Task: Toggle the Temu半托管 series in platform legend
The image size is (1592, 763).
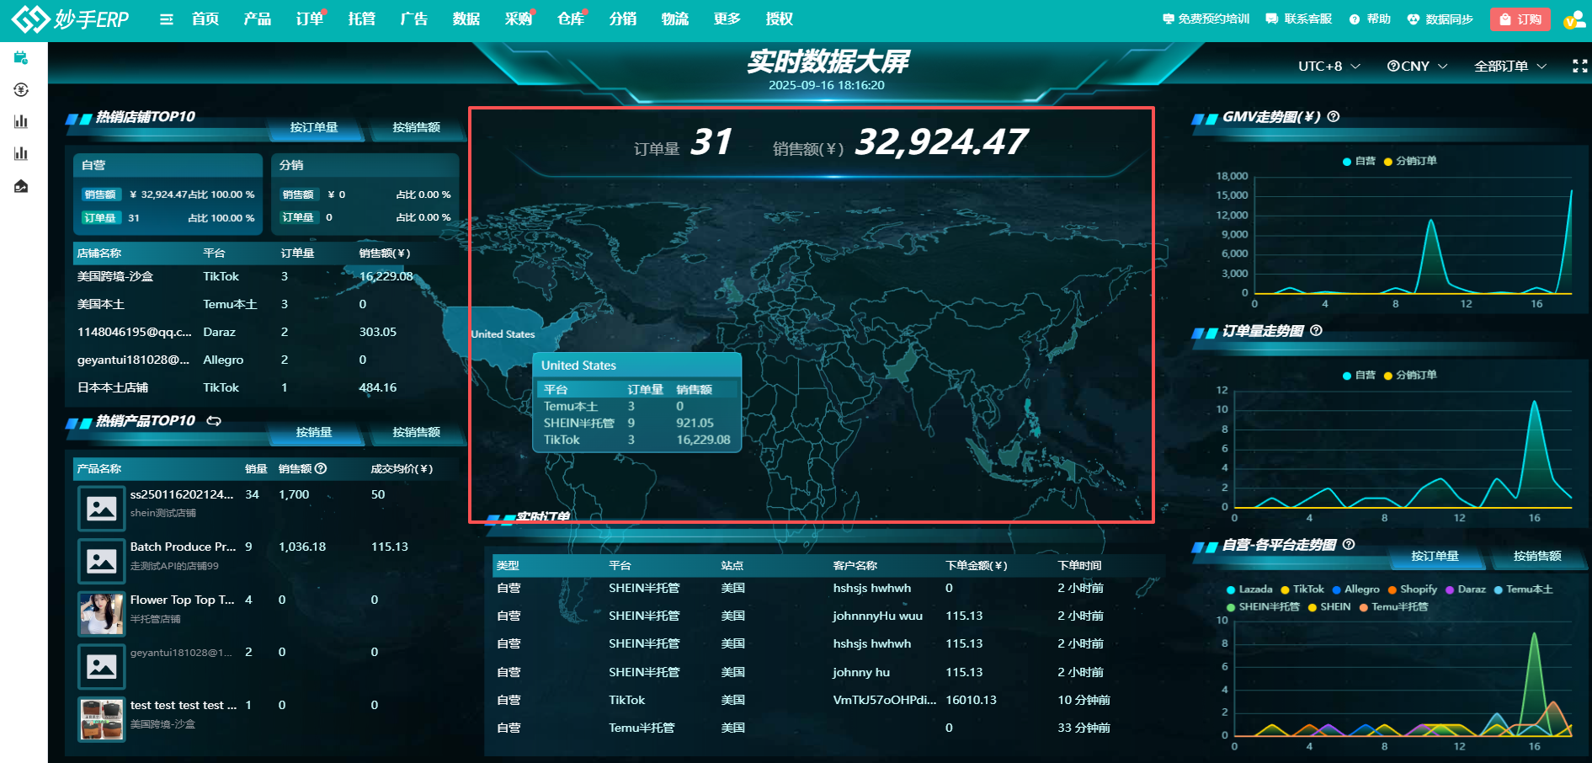Action: [x=1393, y=606]
